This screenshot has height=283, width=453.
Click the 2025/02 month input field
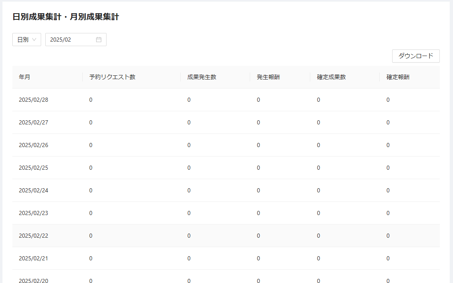70,39
